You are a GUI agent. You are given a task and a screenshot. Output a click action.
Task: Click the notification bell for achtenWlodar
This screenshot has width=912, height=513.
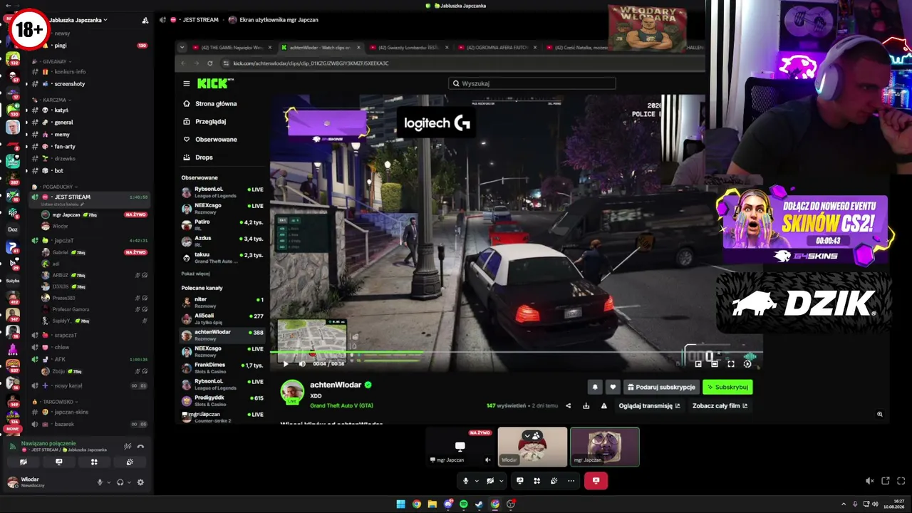[595, 387]
